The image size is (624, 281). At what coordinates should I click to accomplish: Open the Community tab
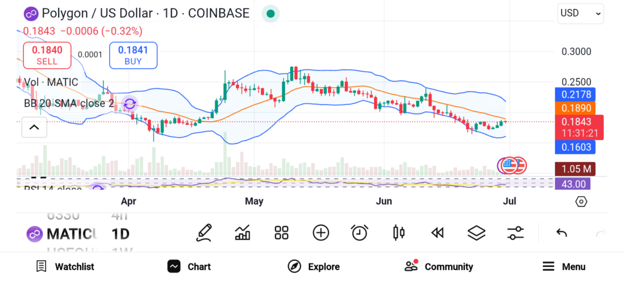click(x=439, y=266)
